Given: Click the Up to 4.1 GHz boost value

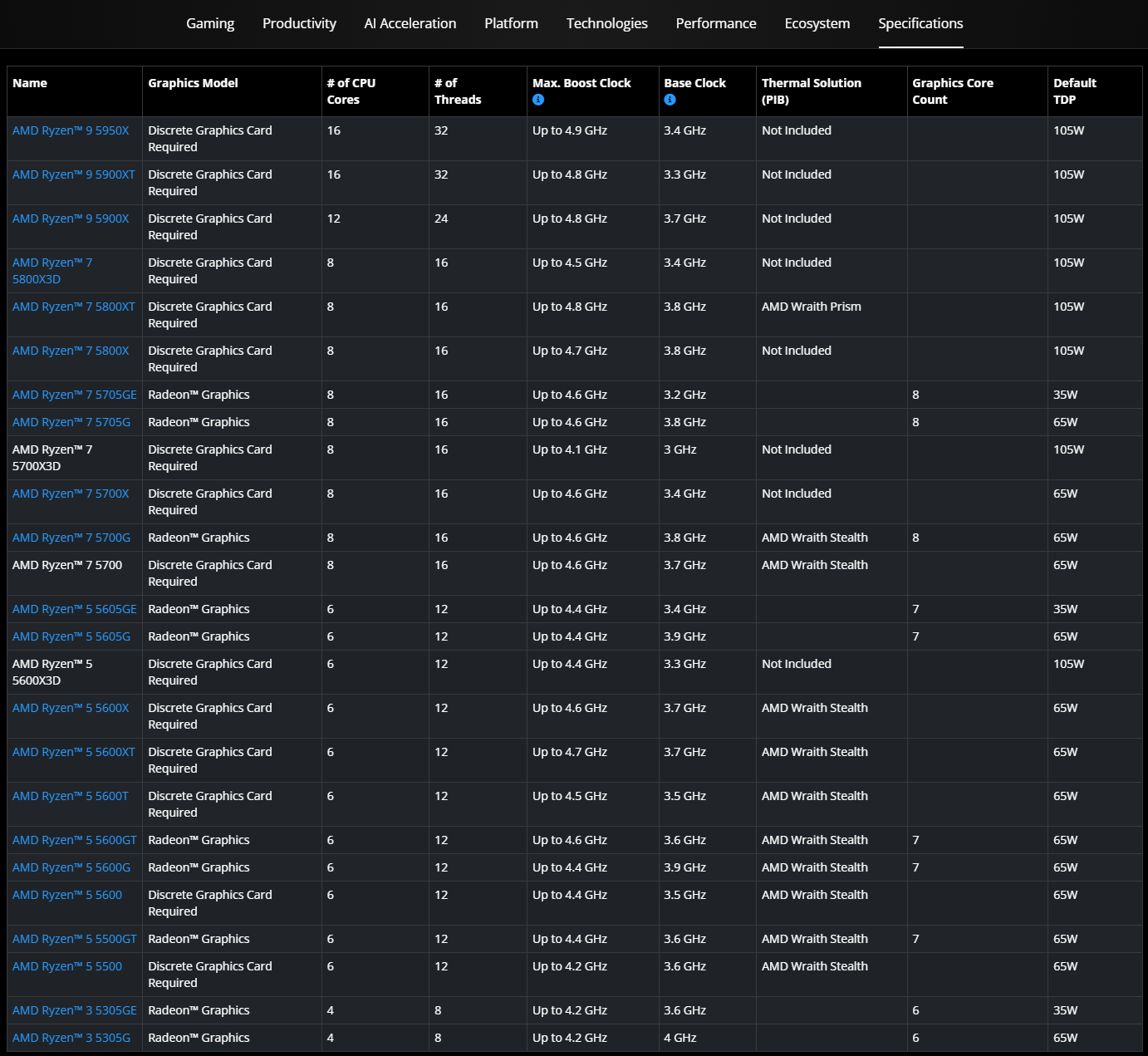Looking at the screenshot, I should click(570, 449).
